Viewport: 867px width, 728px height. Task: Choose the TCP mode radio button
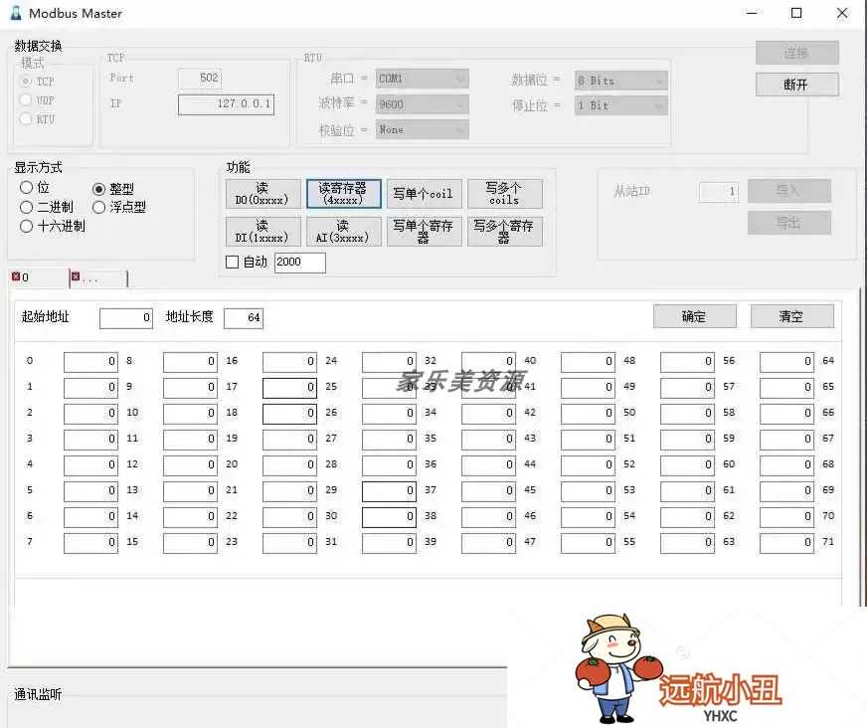tap(26, 82)
